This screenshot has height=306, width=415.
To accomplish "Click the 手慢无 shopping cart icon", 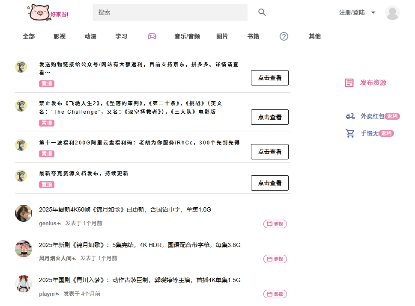I will tap(350, 133).
